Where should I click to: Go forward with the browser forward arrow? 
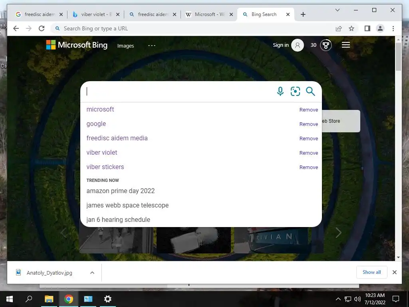(x=29, y=28)
